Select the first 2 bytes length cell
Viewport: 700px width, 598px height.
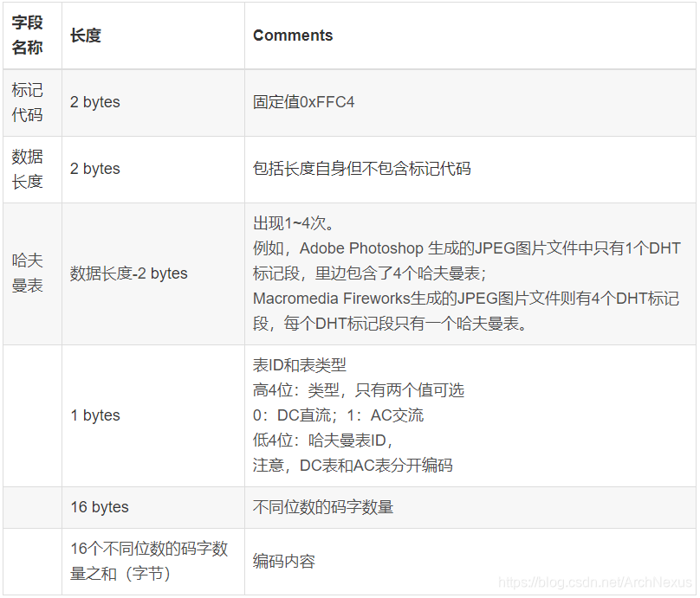tap(94, 101)
